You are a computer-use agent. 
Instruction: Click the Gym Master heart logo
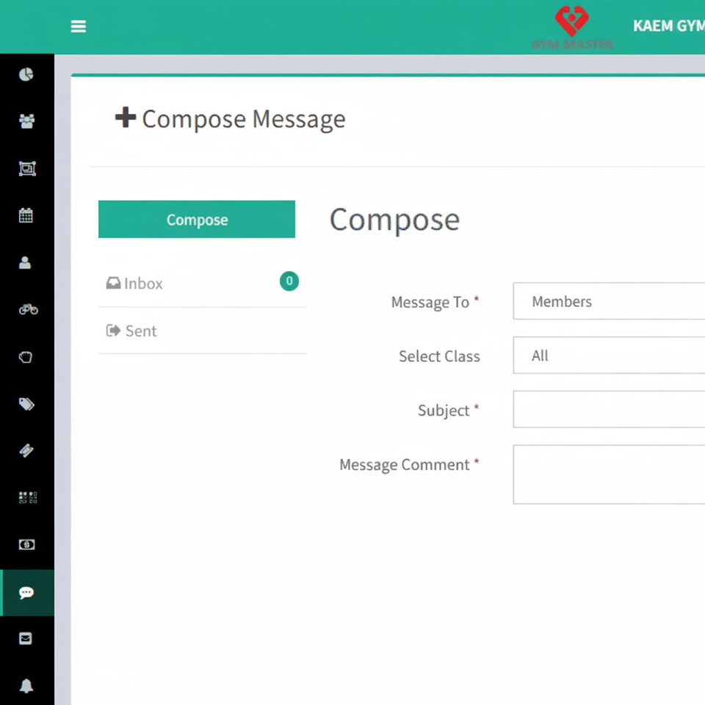coord(572,27)
